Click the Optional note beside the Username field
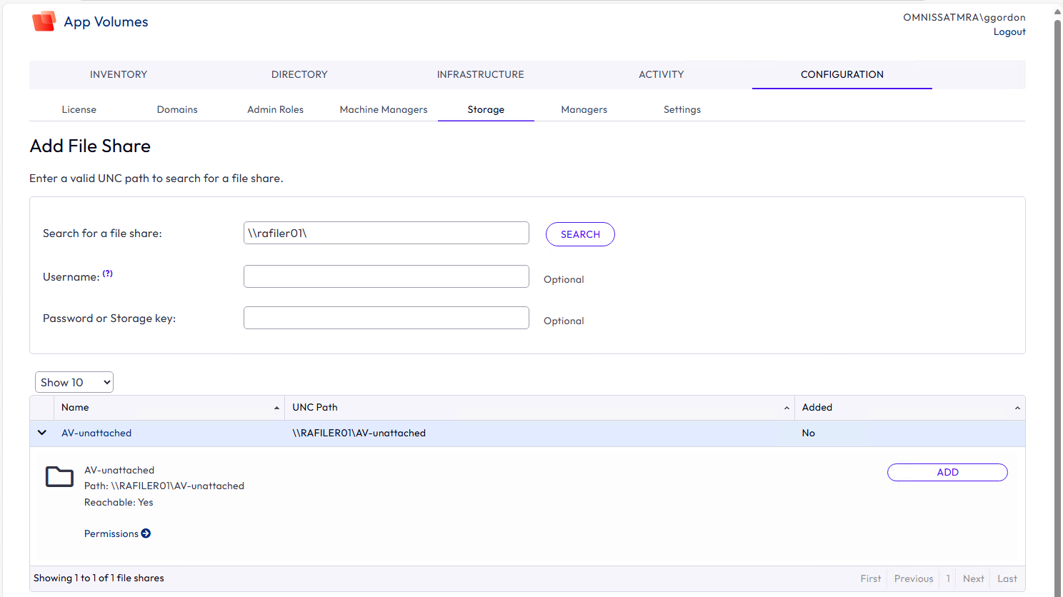Image resolution: width=1063 pixels, height=597 pixels. (x=564, y=279)
